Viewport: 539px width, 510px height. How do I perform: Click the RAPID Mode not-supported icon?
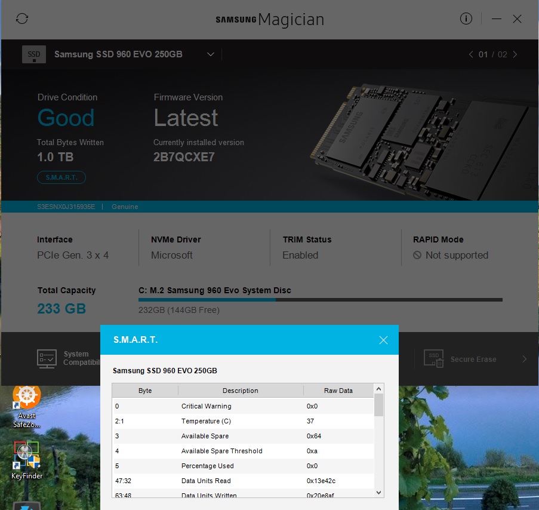(418, 255)
